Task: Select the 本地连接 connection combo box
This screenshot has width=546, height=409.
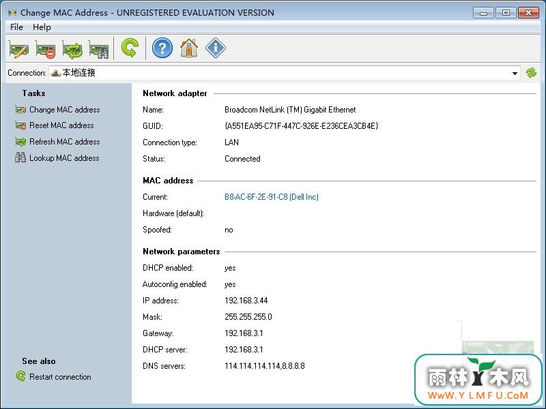Action: 285,73
